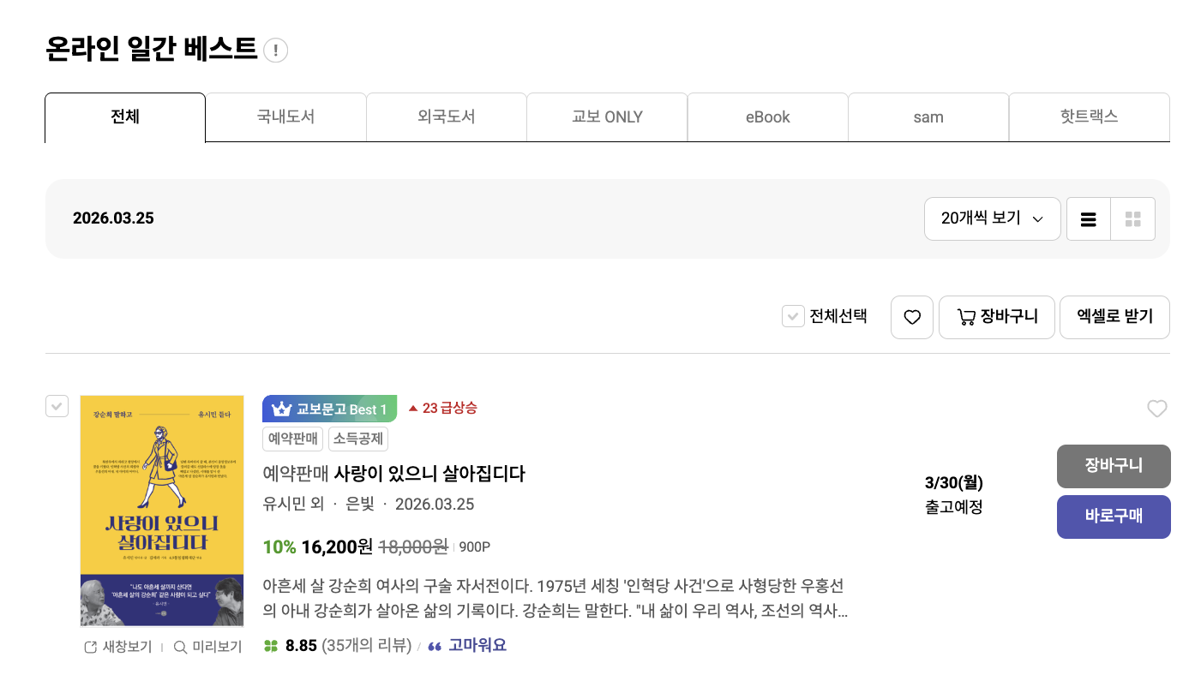
Task: Open the 20개씩 보기 dropdown
Action: (993, 219)
